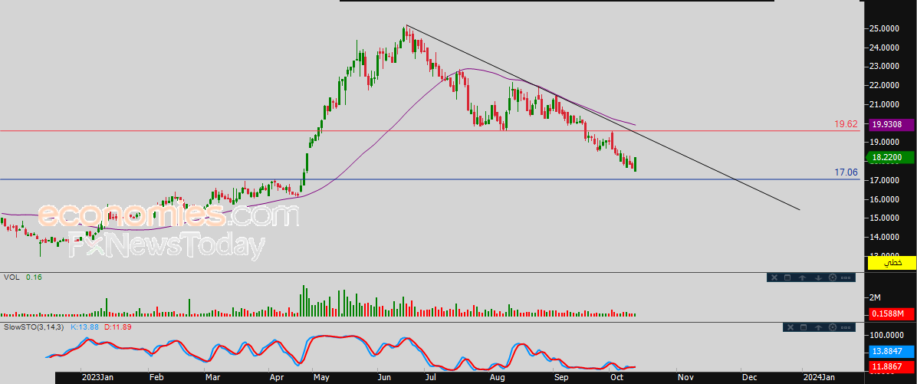Click the purple 19.9308 moving average tag
The width and height of the screenshot is (917, 384).
point(891,123)
